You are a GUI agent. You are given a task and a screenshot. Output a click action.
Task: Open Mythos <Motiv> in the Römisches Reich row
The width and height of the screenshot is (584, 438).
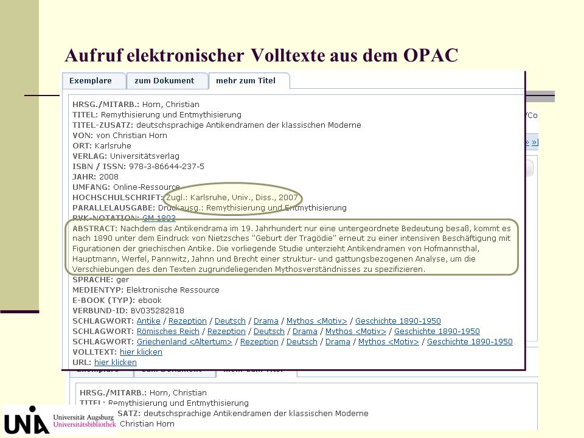click(x=356, y=332)
